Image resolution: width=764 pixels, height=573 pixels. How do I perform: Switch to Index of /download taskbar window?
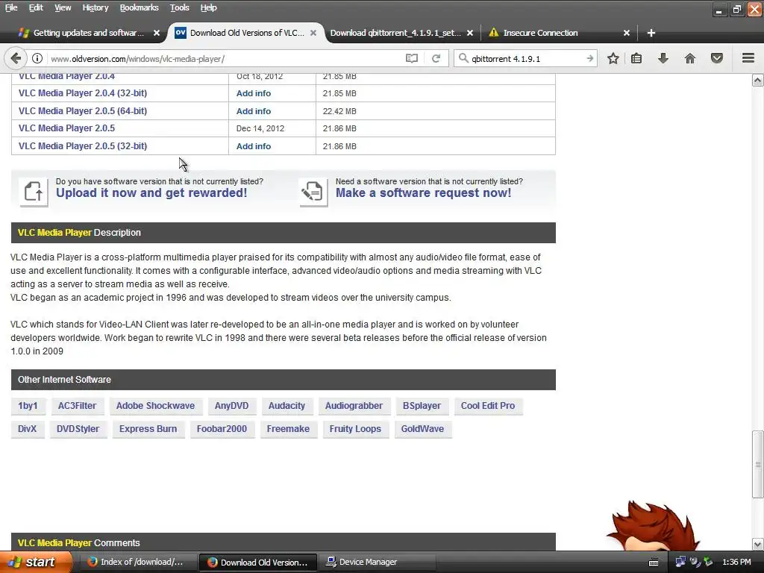pos(137,562)
